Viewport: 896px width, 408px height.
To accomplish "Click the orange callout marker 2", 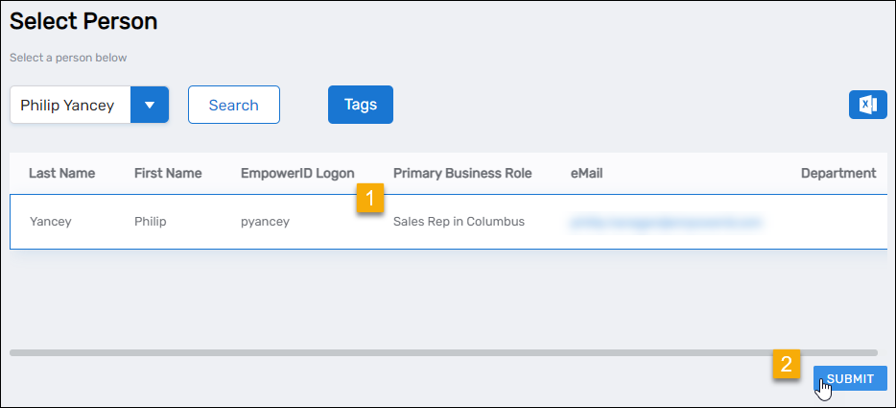I will (787, 365).
